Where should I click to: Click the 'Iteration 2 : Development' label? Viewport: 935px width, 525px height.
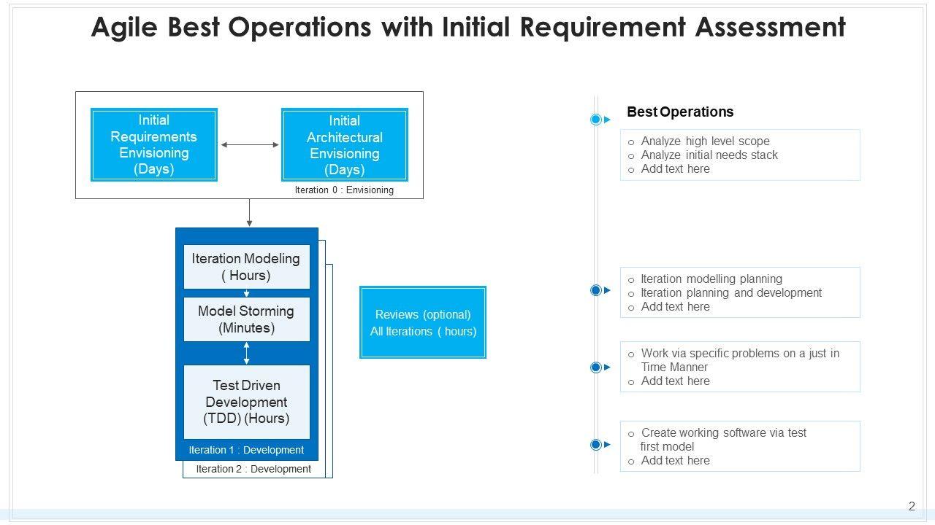point(253,469)
